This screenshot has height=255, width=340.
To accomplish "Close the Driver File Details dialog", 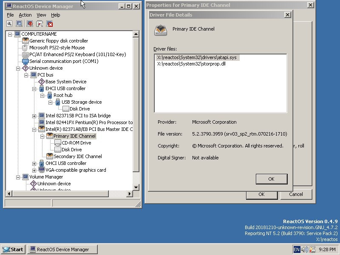I will tap(287, 15).
